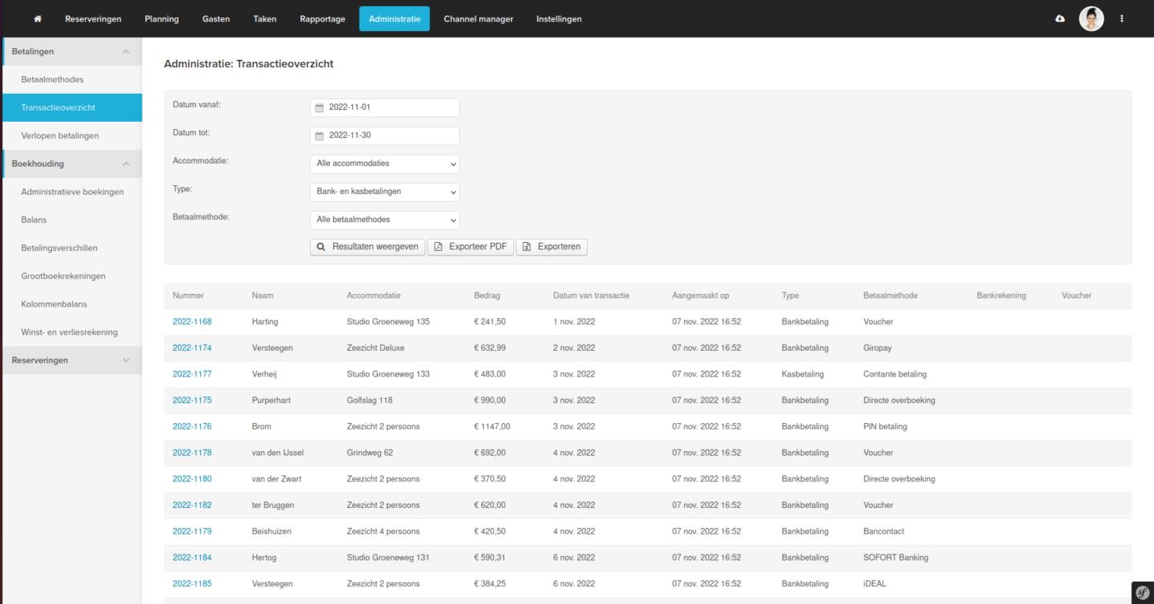The width and height of the screenshot is (1154, 604).
Task: Open the Type dropdown filter
Action: 384,192
